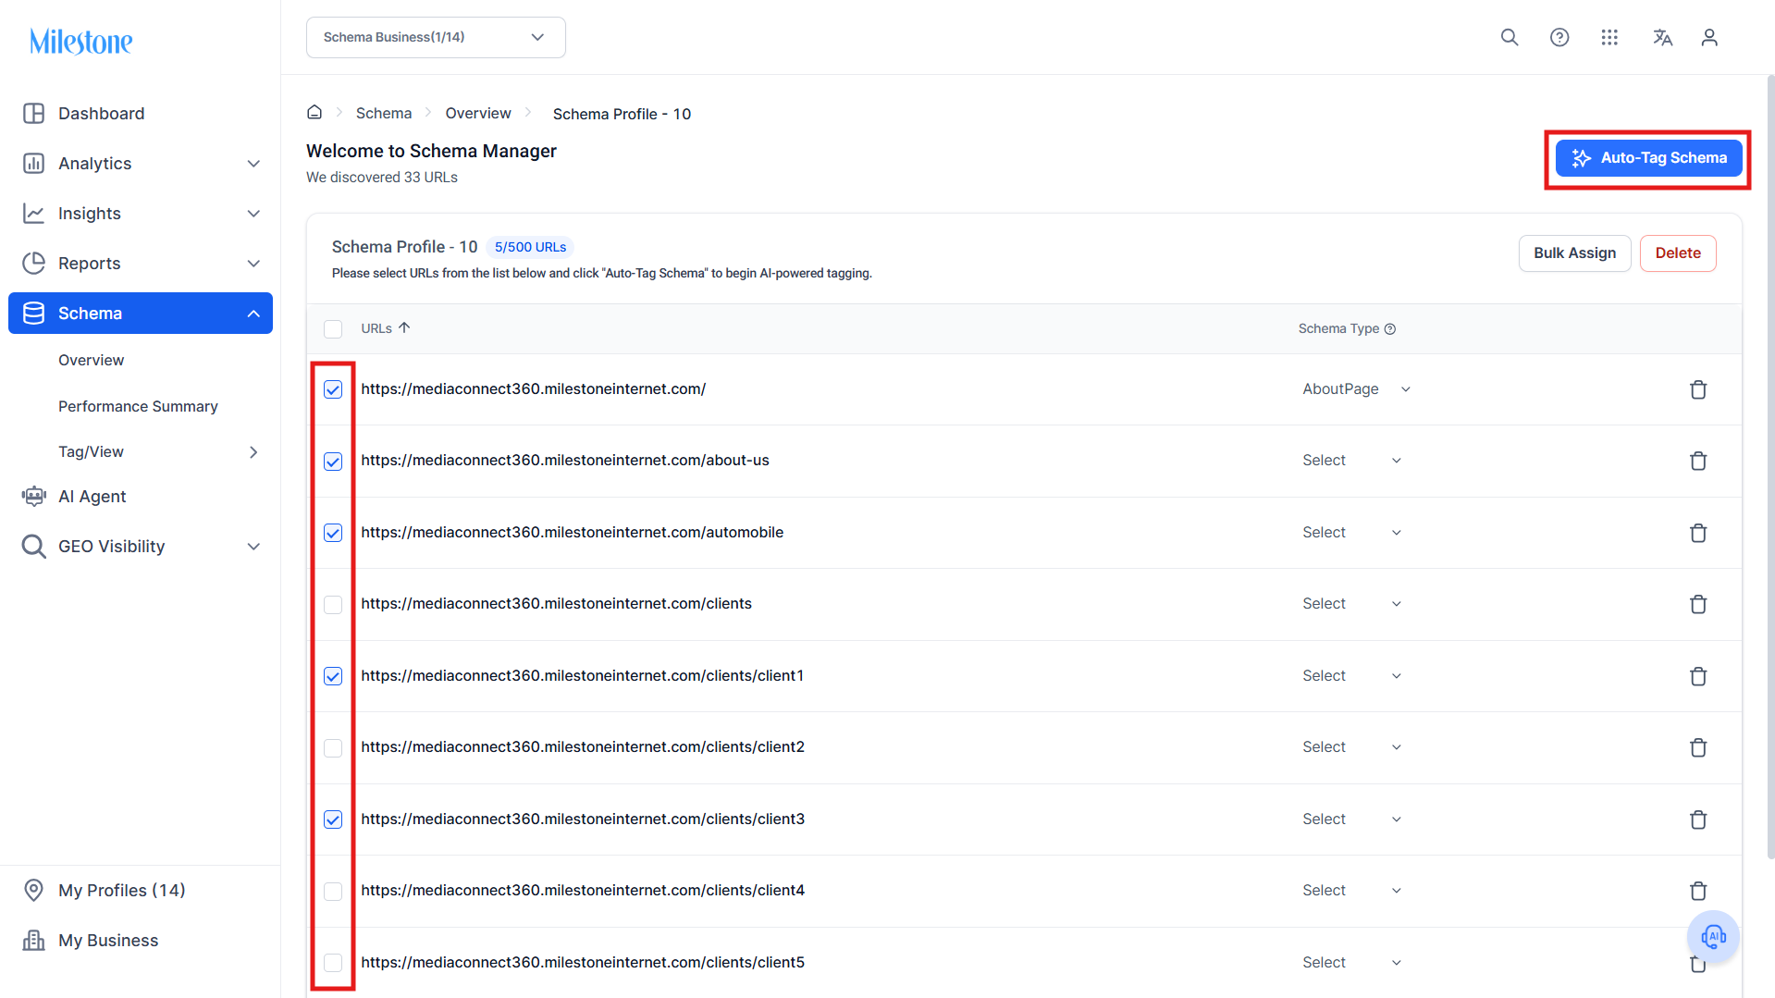Viewport: 1775px width, 998px height.
Task: Click the Bulk Assign button
Action: click(1574, 253)
